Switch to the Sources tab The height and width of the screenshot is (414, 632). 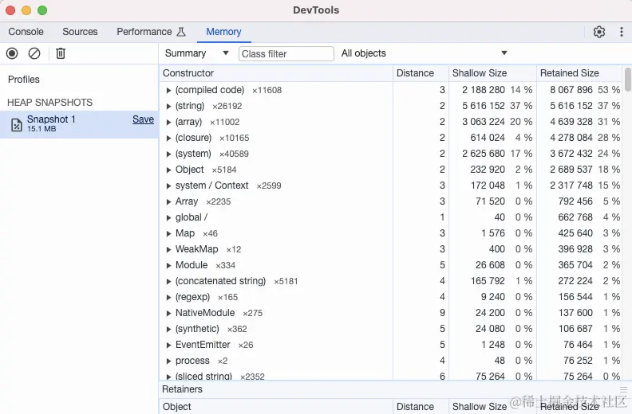coord(80,32)
